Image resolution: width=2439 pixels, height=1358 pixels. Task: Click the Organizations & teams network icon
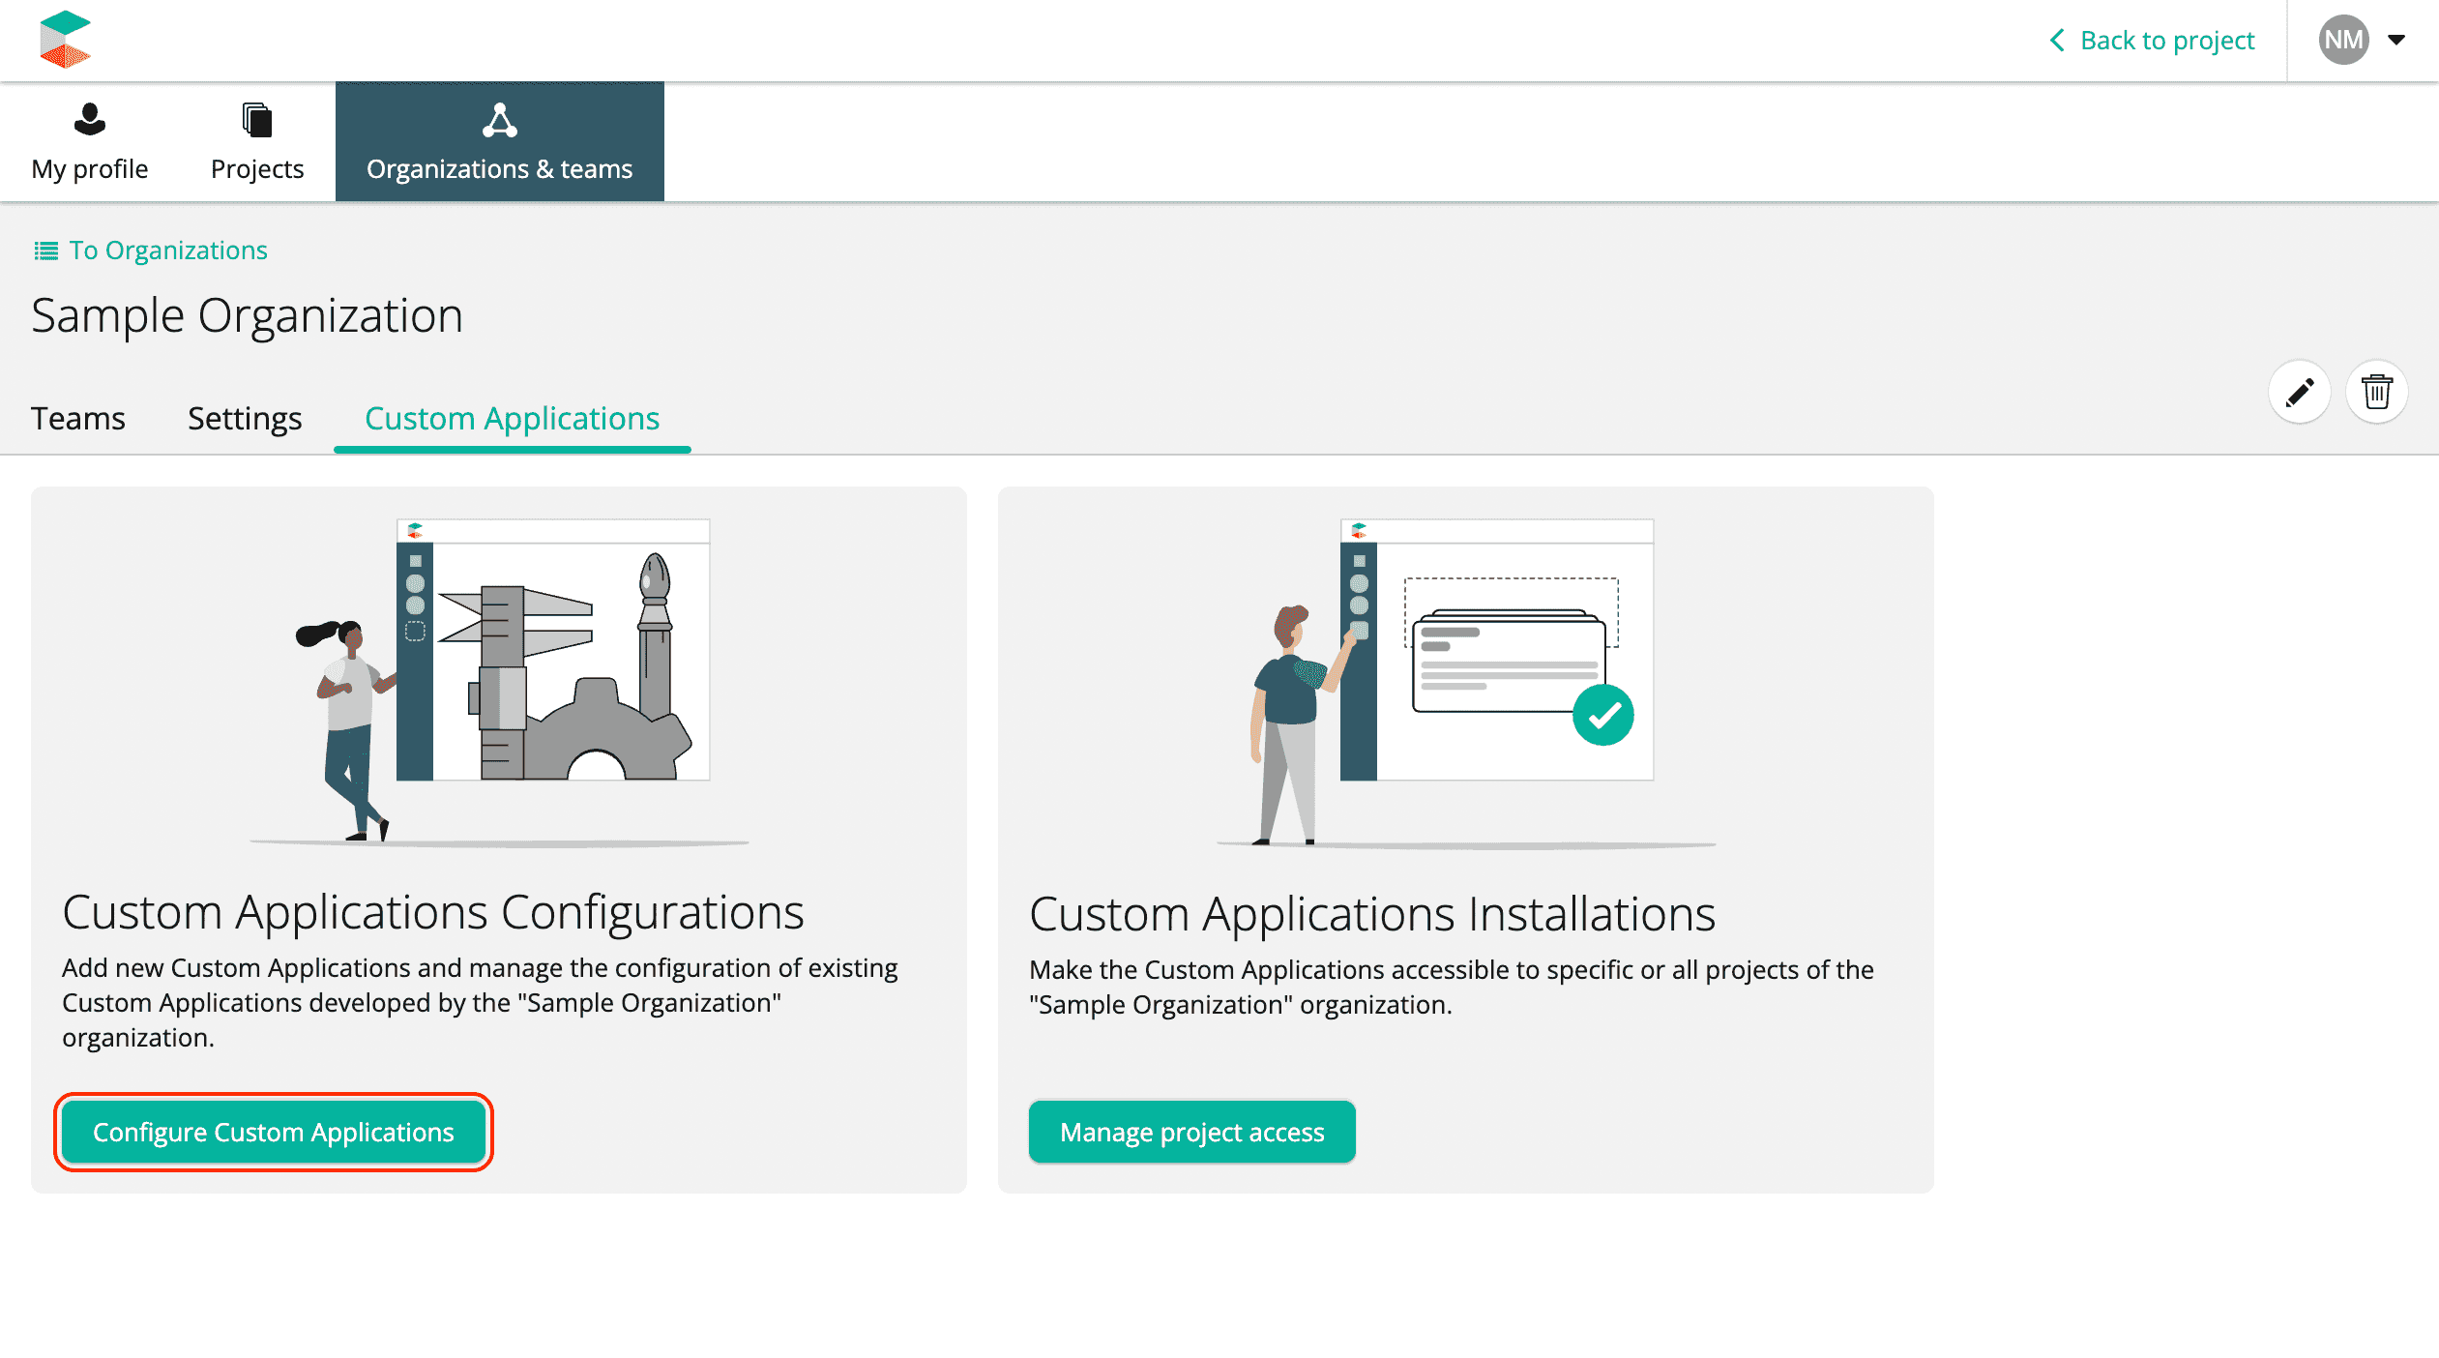tap(499, 120)
